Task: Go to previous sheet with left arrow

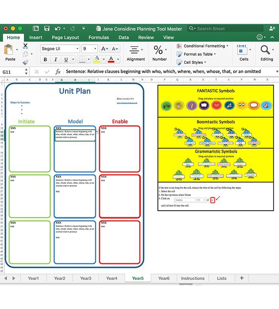Action: tap(6, 278)
